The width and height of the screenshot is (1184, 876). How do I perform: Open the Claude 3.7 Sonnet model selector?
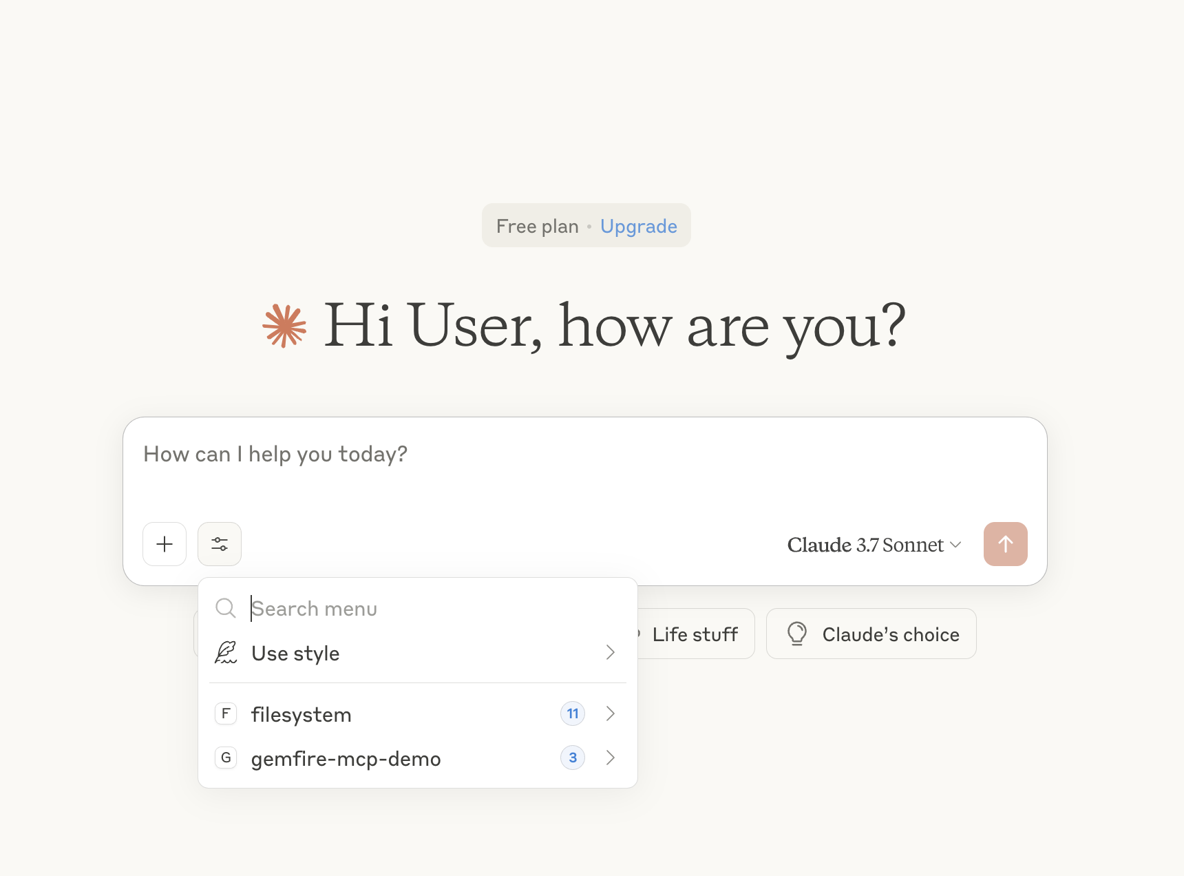pyautogui.click(x=874, y=545)
